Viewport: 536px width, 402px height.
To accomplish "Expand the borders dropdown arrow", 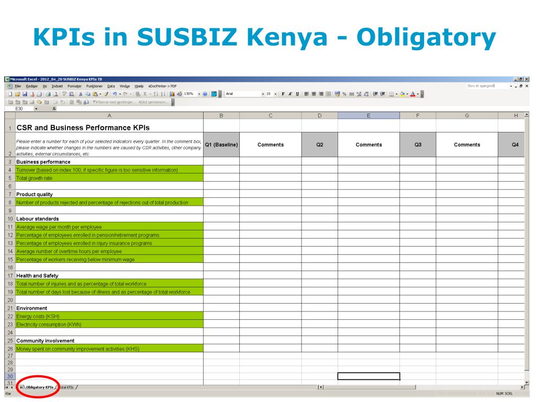I will [397, 94].
